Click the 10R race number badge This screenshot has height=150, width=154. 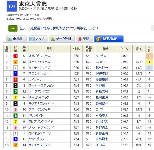point(12,6)
